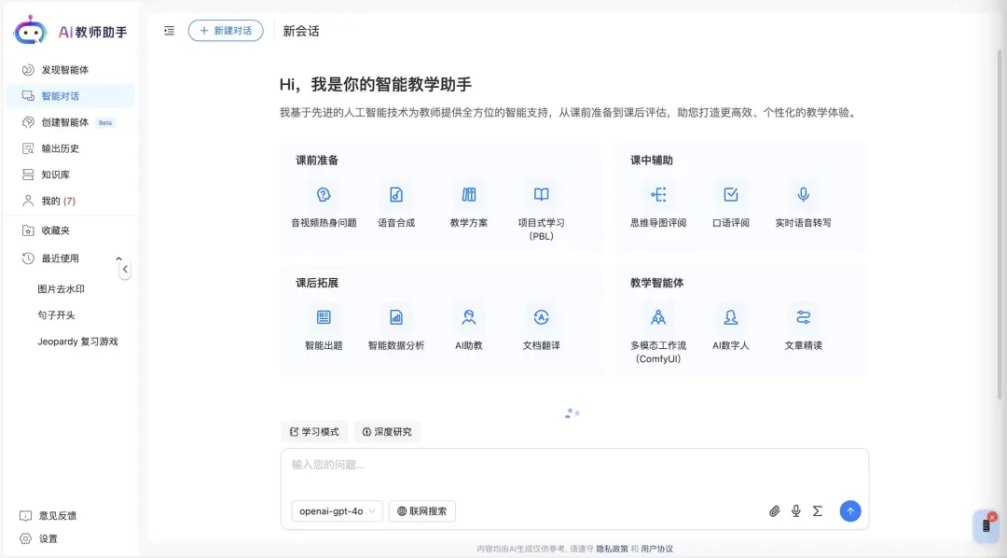Open 知识库 knowledge base in sidebar

pos(56,174)
